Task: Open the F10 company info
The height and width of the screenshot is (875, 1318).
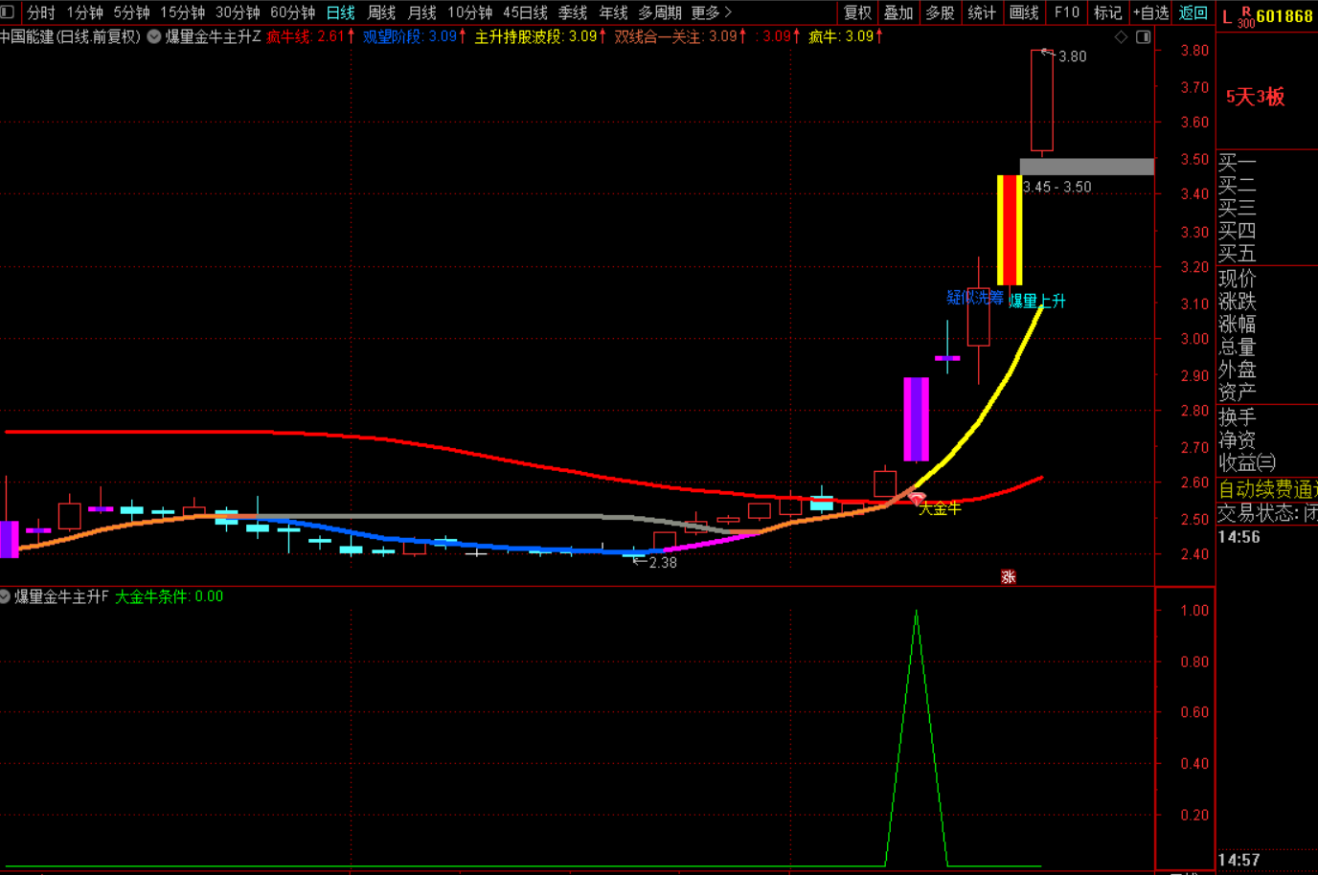Action: coord(1066,12)
